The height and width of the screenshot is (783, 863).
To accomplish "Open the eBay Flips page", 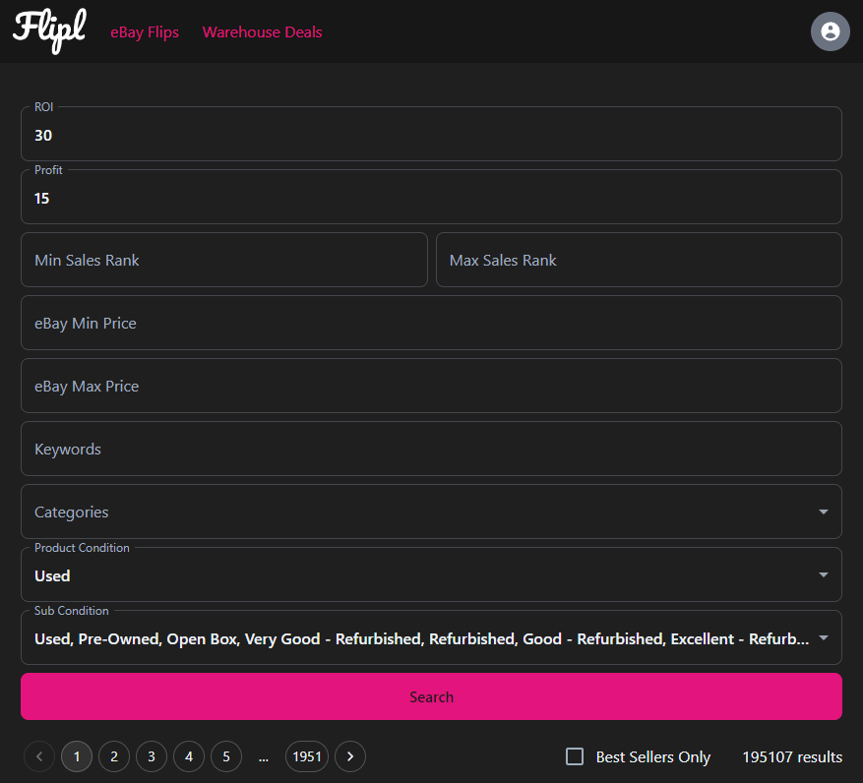I will 145,31.
